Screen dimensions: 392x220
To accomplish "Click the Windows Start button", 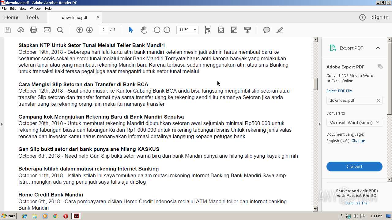I will coord(9,216).
